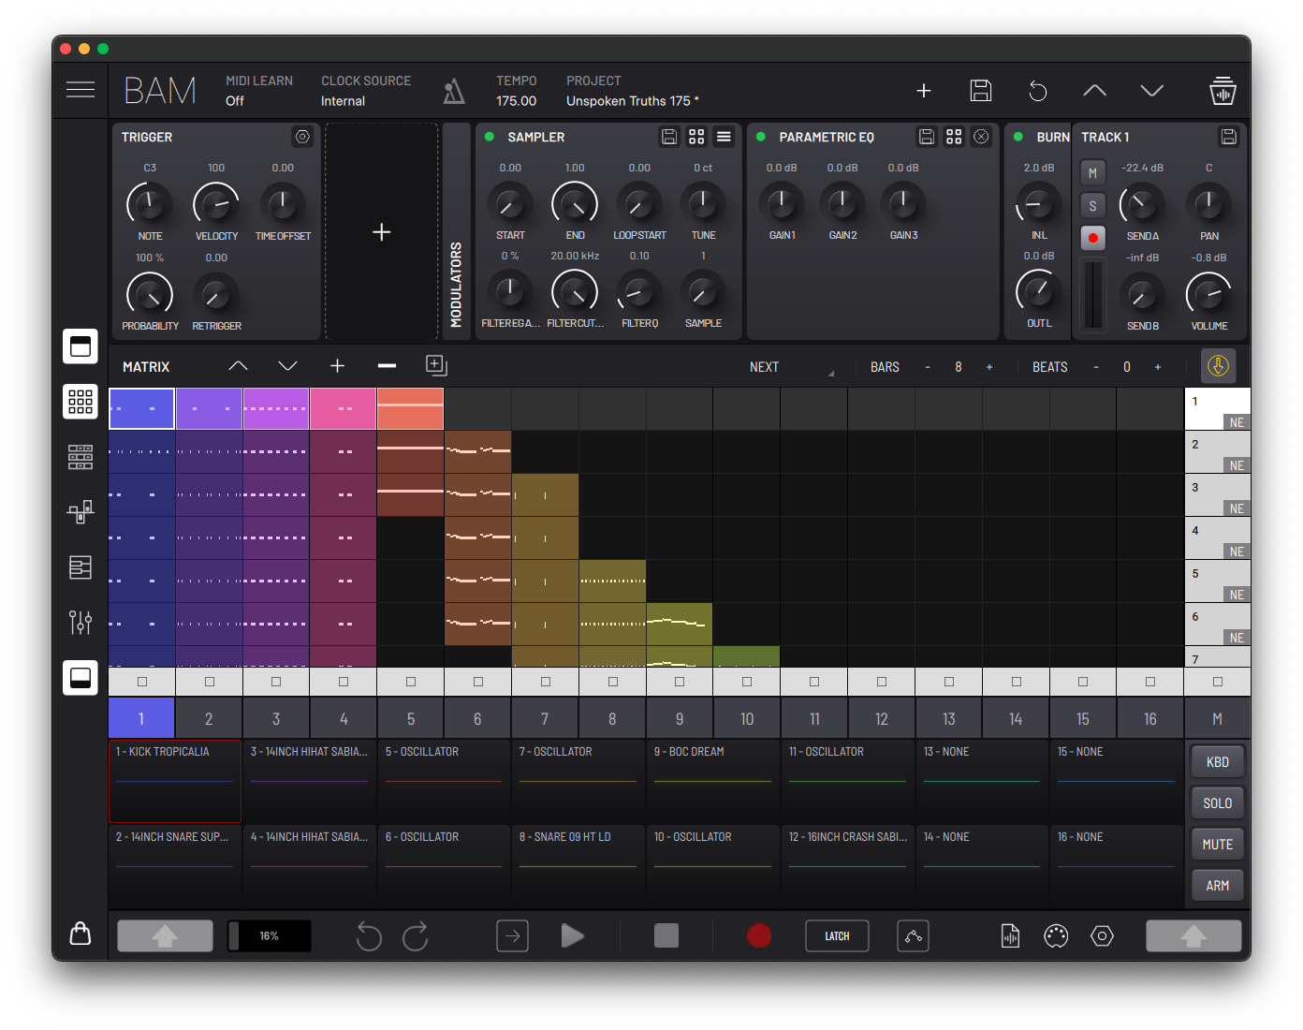Screen dimensions: 1303x1030
Task: Check the box above track 5
Action: coord(411,682)
